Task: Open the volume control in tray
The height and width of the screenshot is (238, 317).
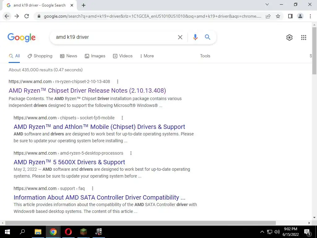Action: [277, 232]
